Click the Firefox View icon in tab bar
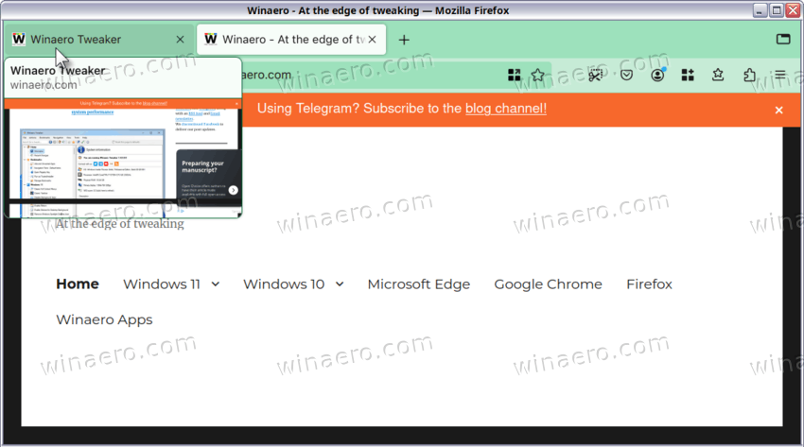Viewport: 804px width, 447px height. click(x=783, y=39)
